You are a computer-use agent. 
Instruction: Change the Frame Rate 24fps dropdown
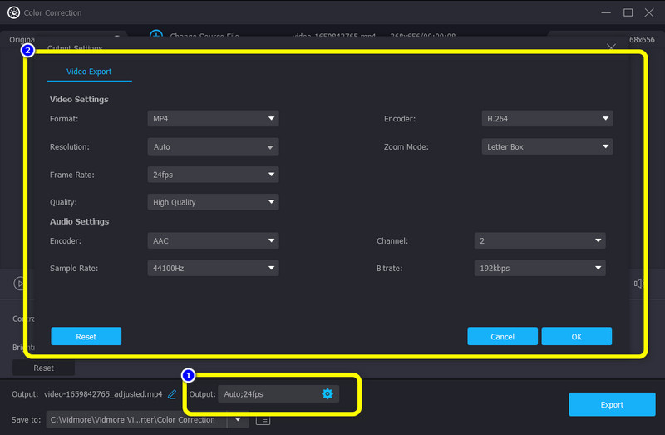point(214,175)
